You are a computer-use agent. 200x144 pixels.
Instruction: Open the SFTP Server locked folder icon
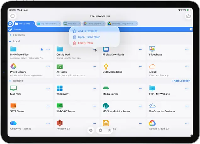(14, 106)
